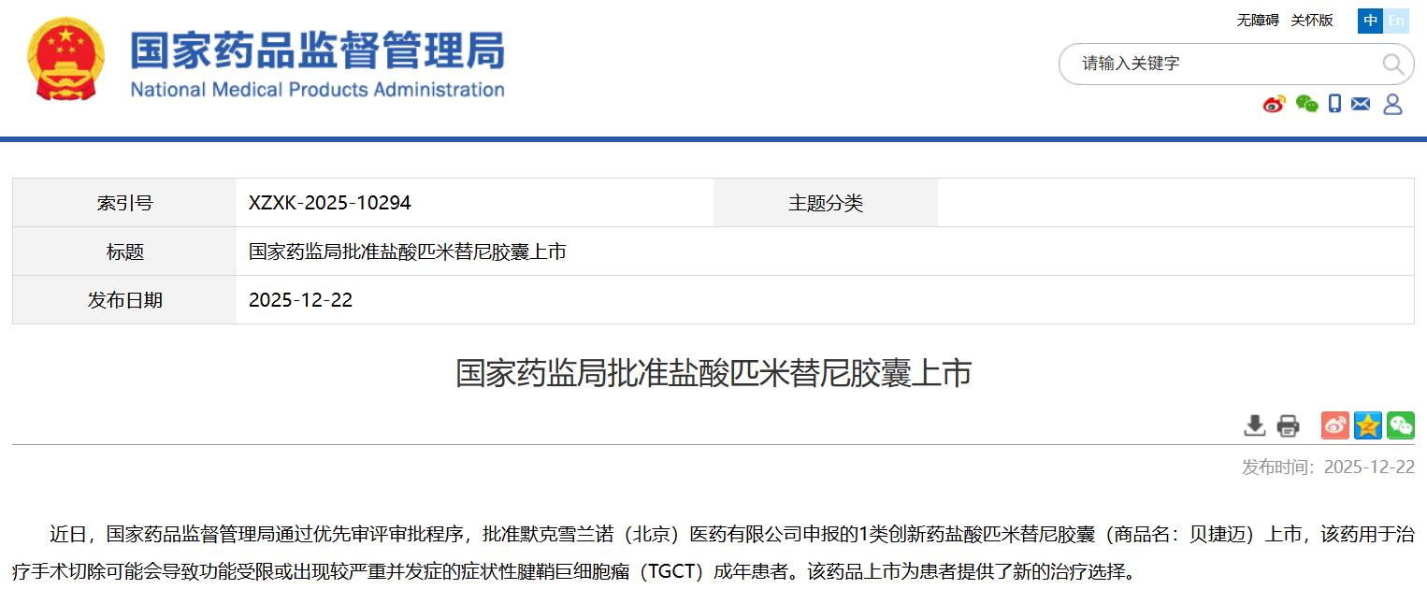Switch to 关怀版 care mode

(1312, 21)
